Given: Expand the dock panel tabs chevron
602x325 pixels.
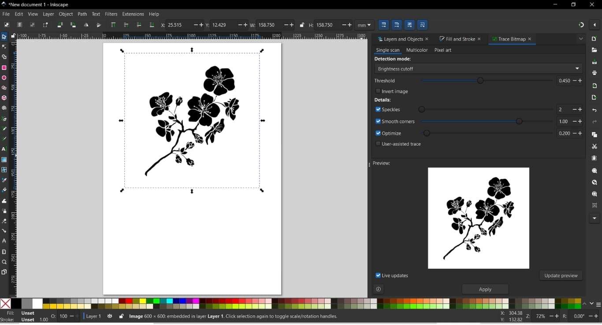Looking at the screenshot, I should [581, 39].
